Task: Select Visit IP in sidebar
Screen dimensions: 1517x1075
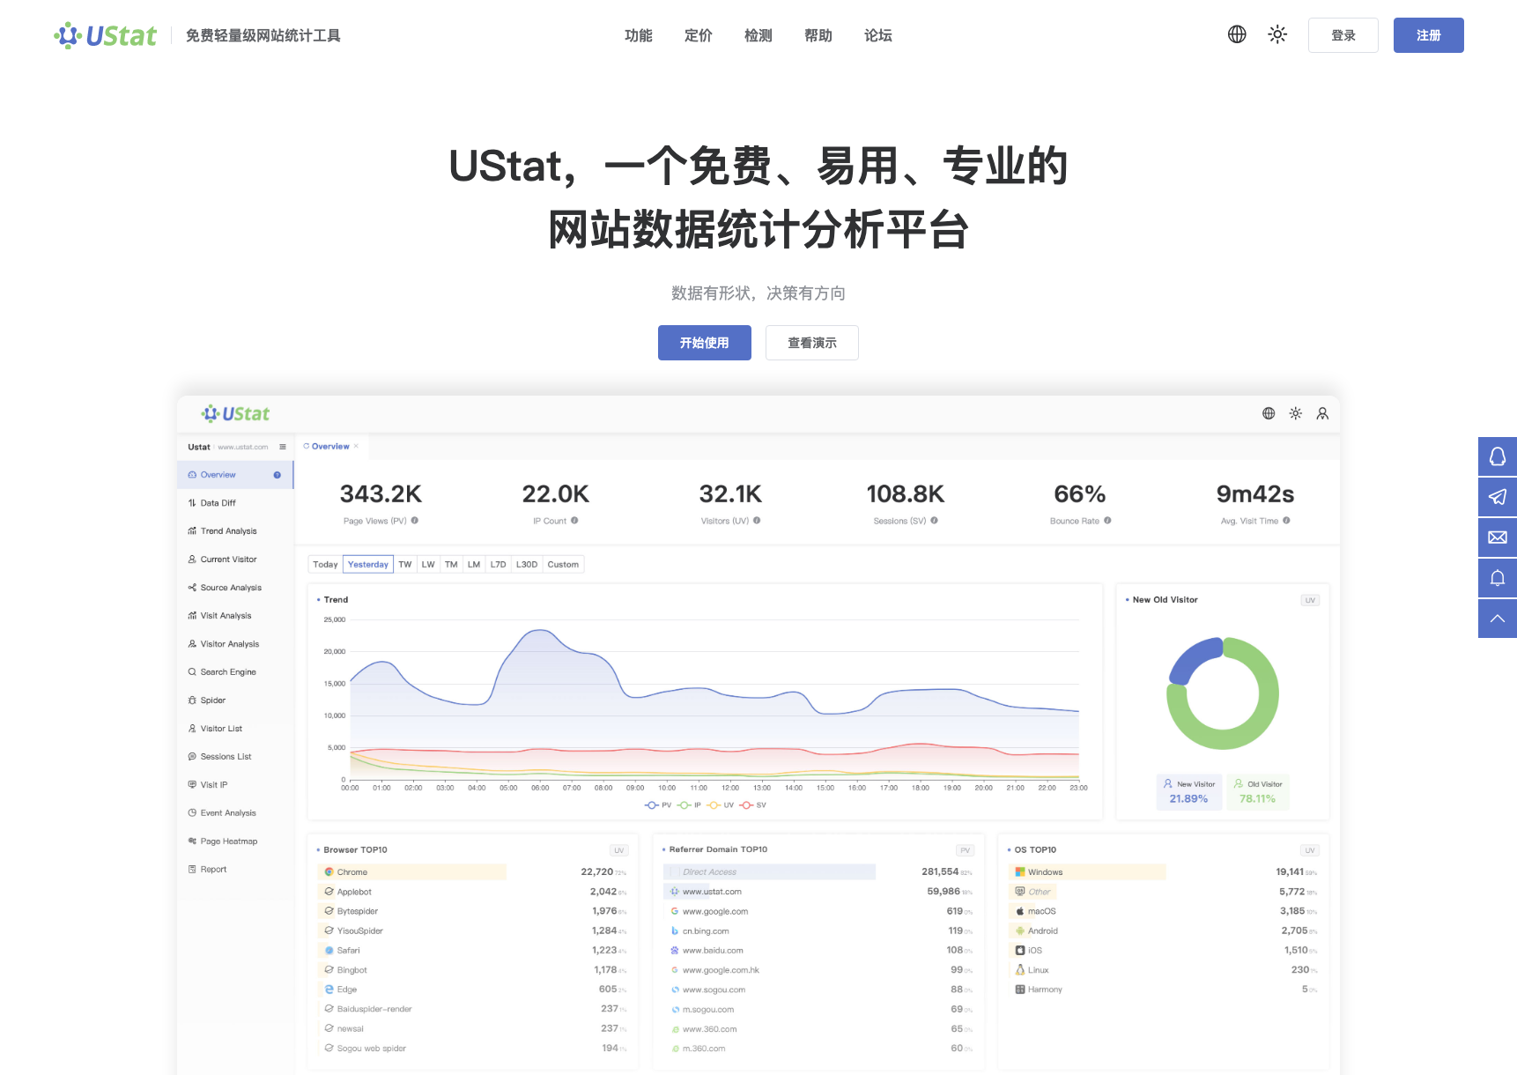Action: pyautogui.click(x=235, y=785)
